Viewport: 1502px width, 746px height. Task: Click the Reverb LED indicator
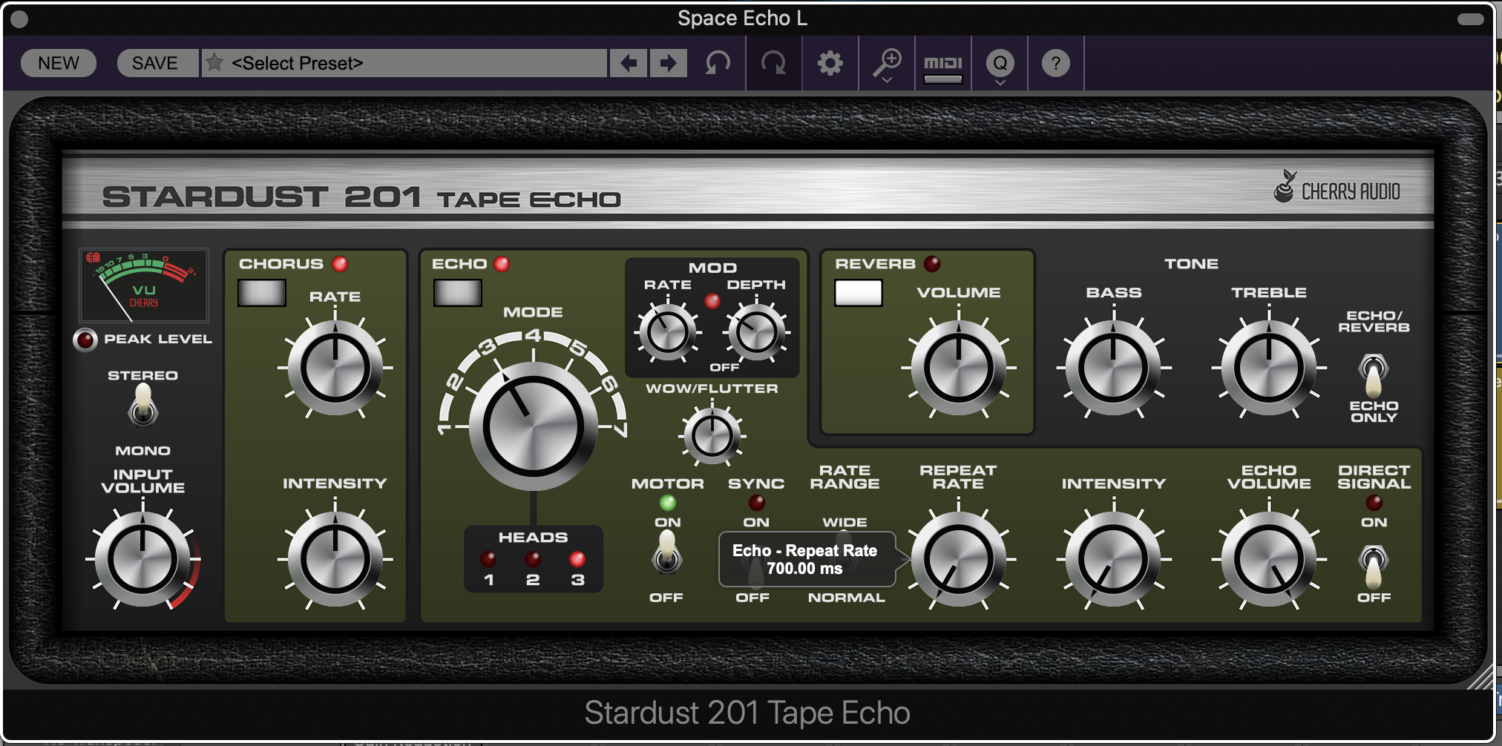(x=932, y=263)
